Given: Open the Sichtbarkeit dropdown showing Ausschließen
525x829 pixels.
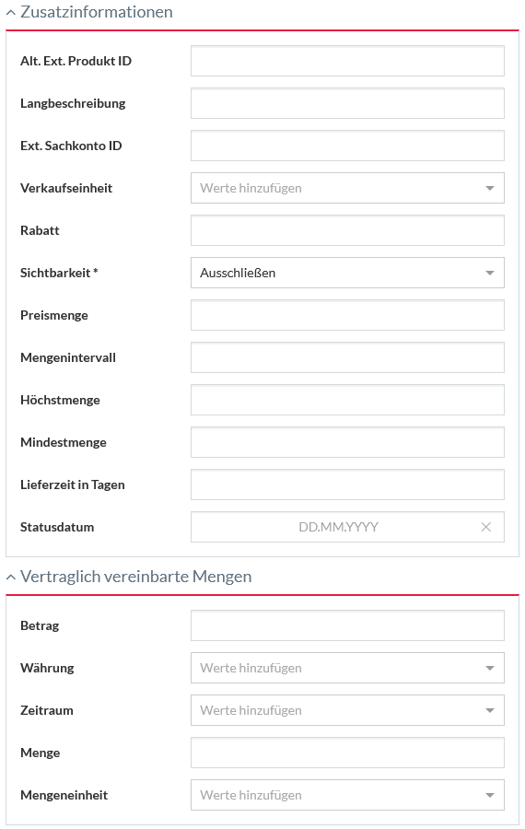Looking at the screenshot, I should point(347,273).
